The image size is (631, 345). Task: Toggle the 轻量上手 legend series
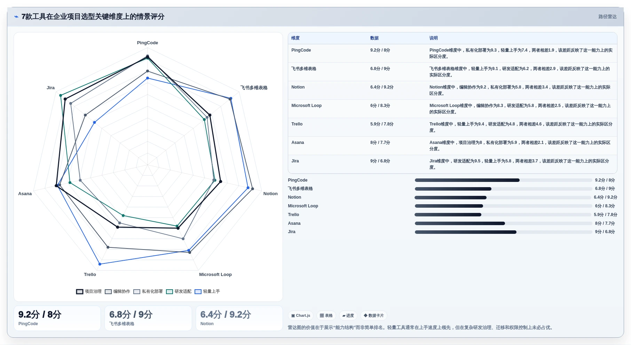(207, 292)
